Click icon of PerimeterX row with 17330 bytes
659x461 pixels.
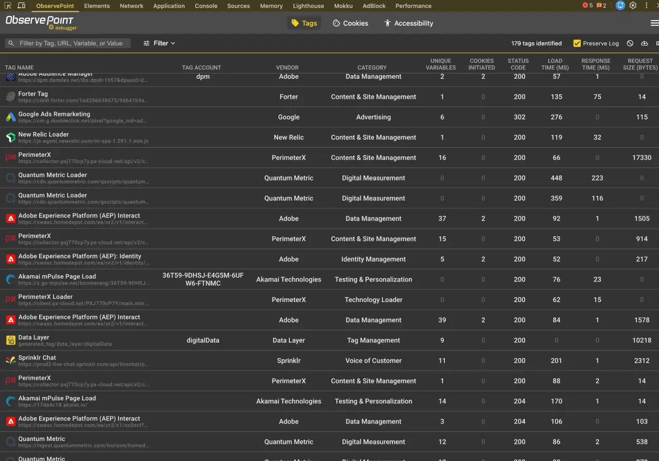click(x=10, y=157)
